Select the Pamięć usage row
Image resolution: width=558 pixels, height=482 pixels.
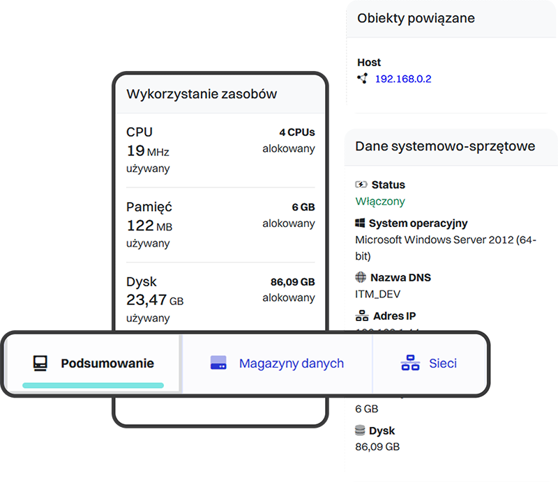pos(220,225)
